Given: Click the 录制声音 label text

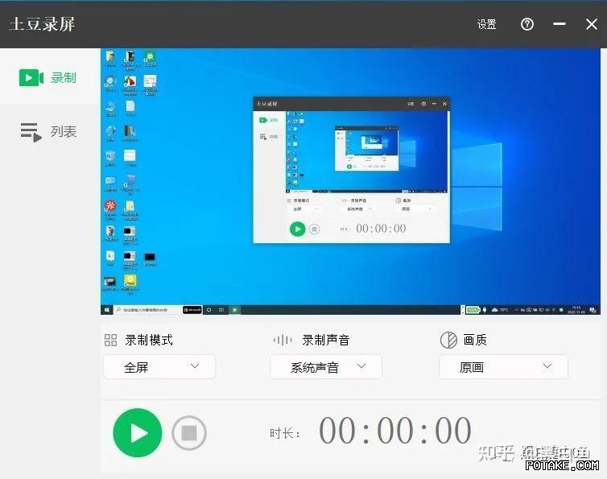Looking at the screenshot, I should point(326,340).
